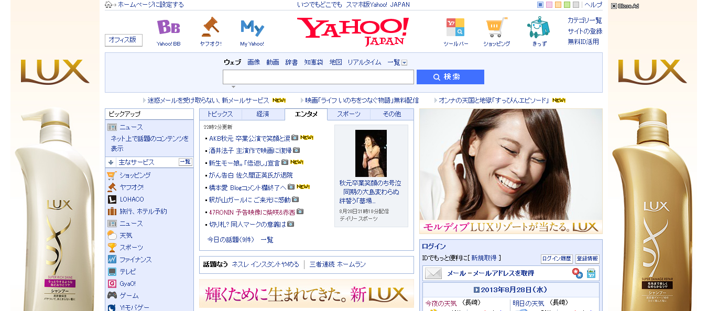707x311 pixels.
Task: Open the Yahoo Auctions gavel icon
Action: point(210,27)
